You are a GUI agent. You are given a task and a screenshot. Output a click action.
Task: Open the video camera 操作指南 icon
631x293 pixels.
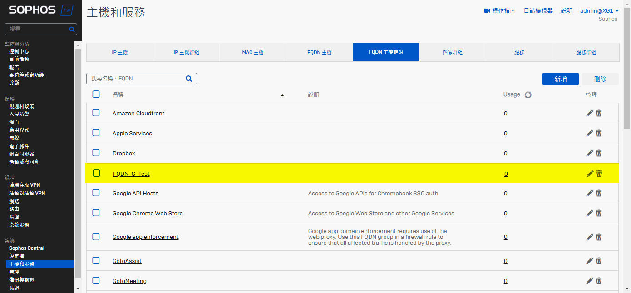point(487,10)
